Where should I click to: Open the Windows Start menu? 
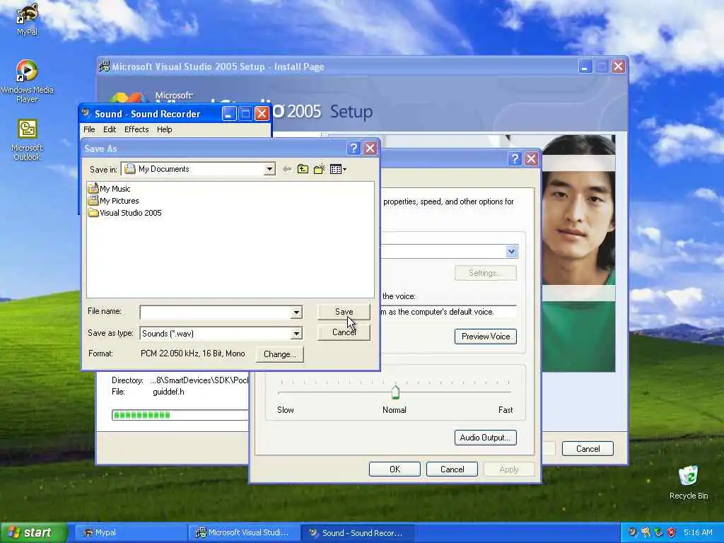coord(34,533)
